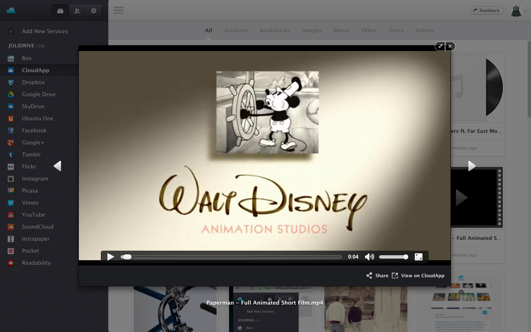Select the Box service icon

(11, 59)
